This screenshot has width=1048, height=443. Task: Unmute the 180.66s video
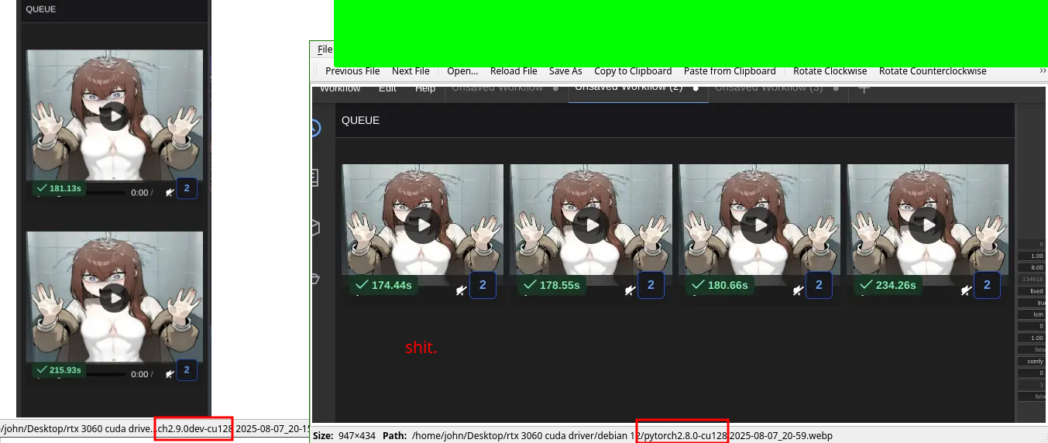pyautogui.click(x=798, y=290)
